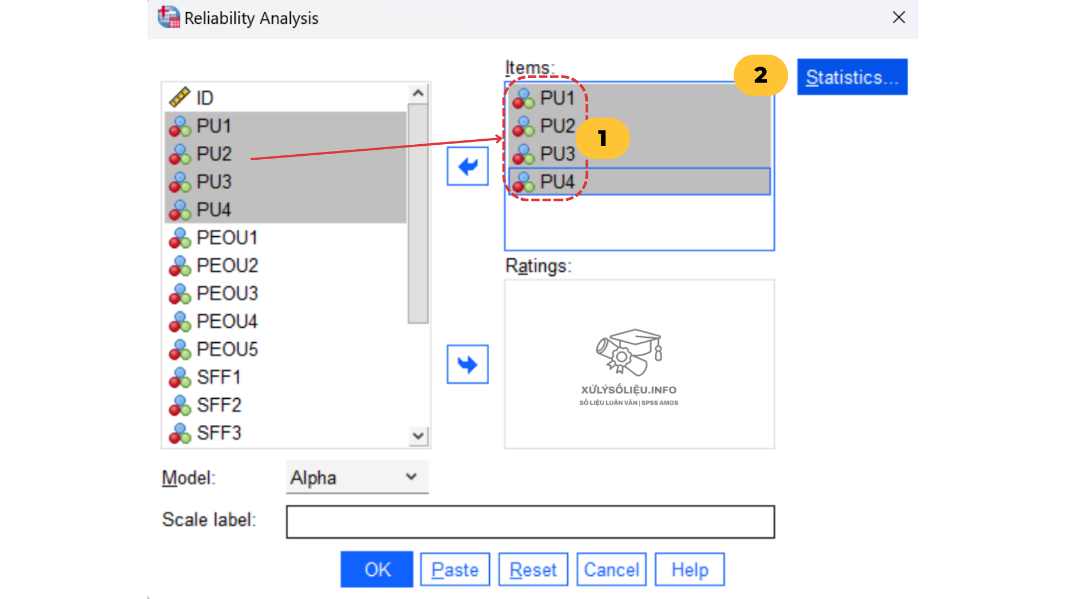Click the nominal icon beside PU4 in Items
Image resolution: width=1066 pixels, height=599 pixels.
pyautogui.click(x=524, y=182)
